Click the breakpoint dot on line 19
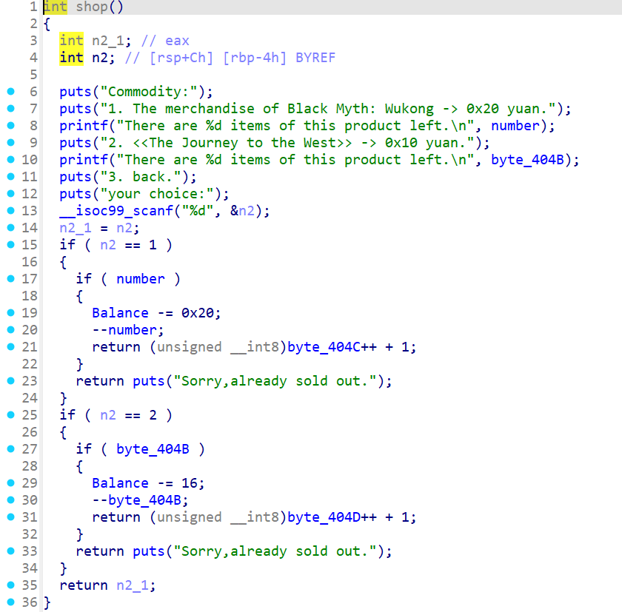Viewport: 622px width, 612px height. click(10, 313)
